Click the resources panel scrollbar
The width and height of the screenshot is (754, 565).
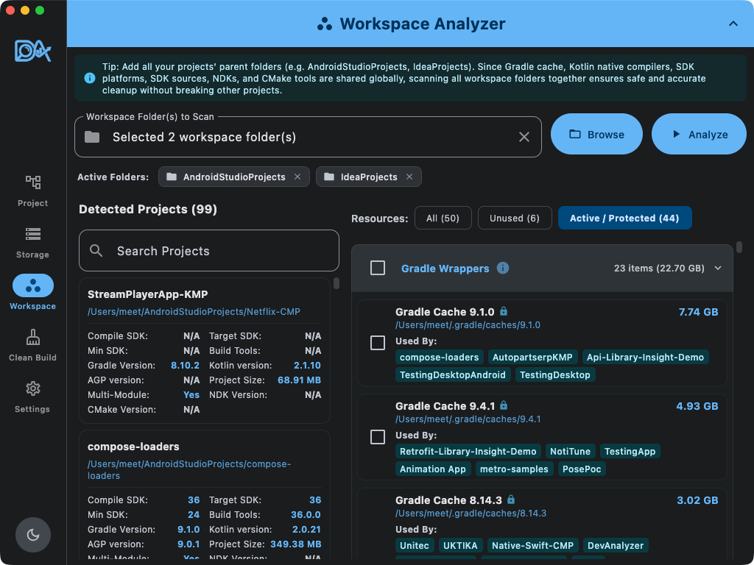pos(739,247)
